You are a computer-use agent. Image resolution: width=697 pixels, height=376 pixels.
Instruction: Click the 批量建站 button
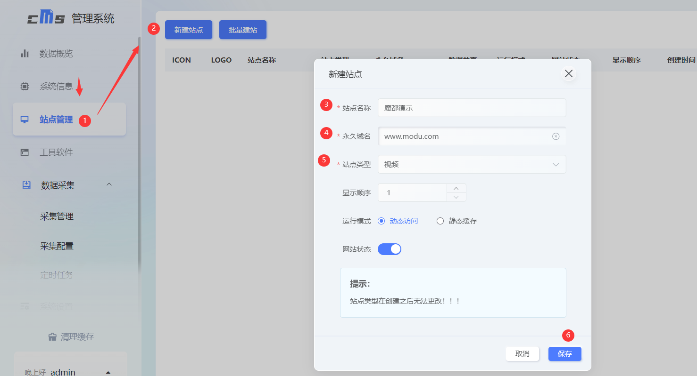point(242,29)
